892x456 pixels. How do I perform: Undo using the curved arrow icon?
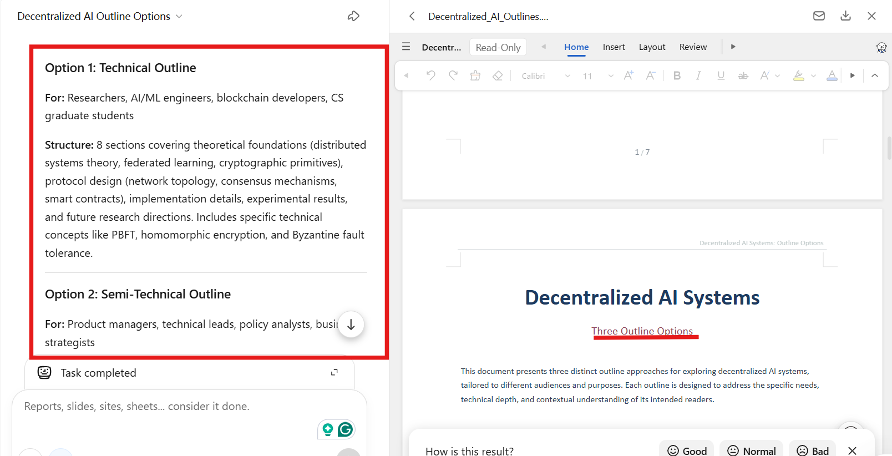[x=430, y=75]
